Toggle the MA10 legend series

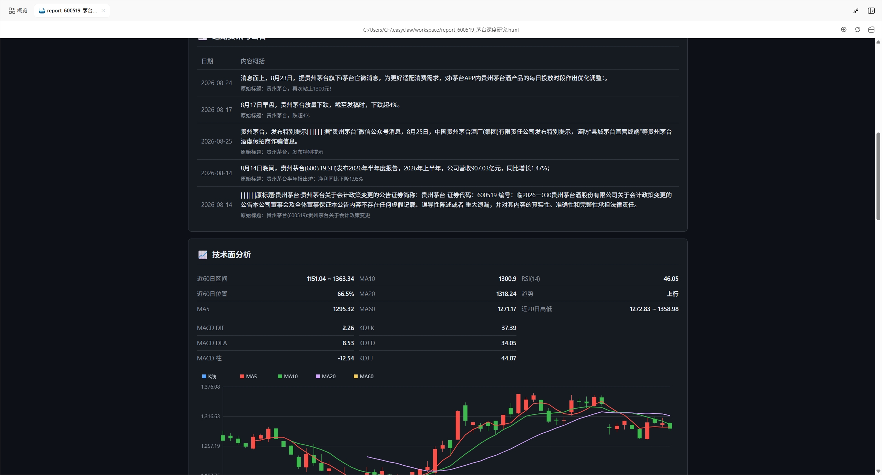point(288,377)
